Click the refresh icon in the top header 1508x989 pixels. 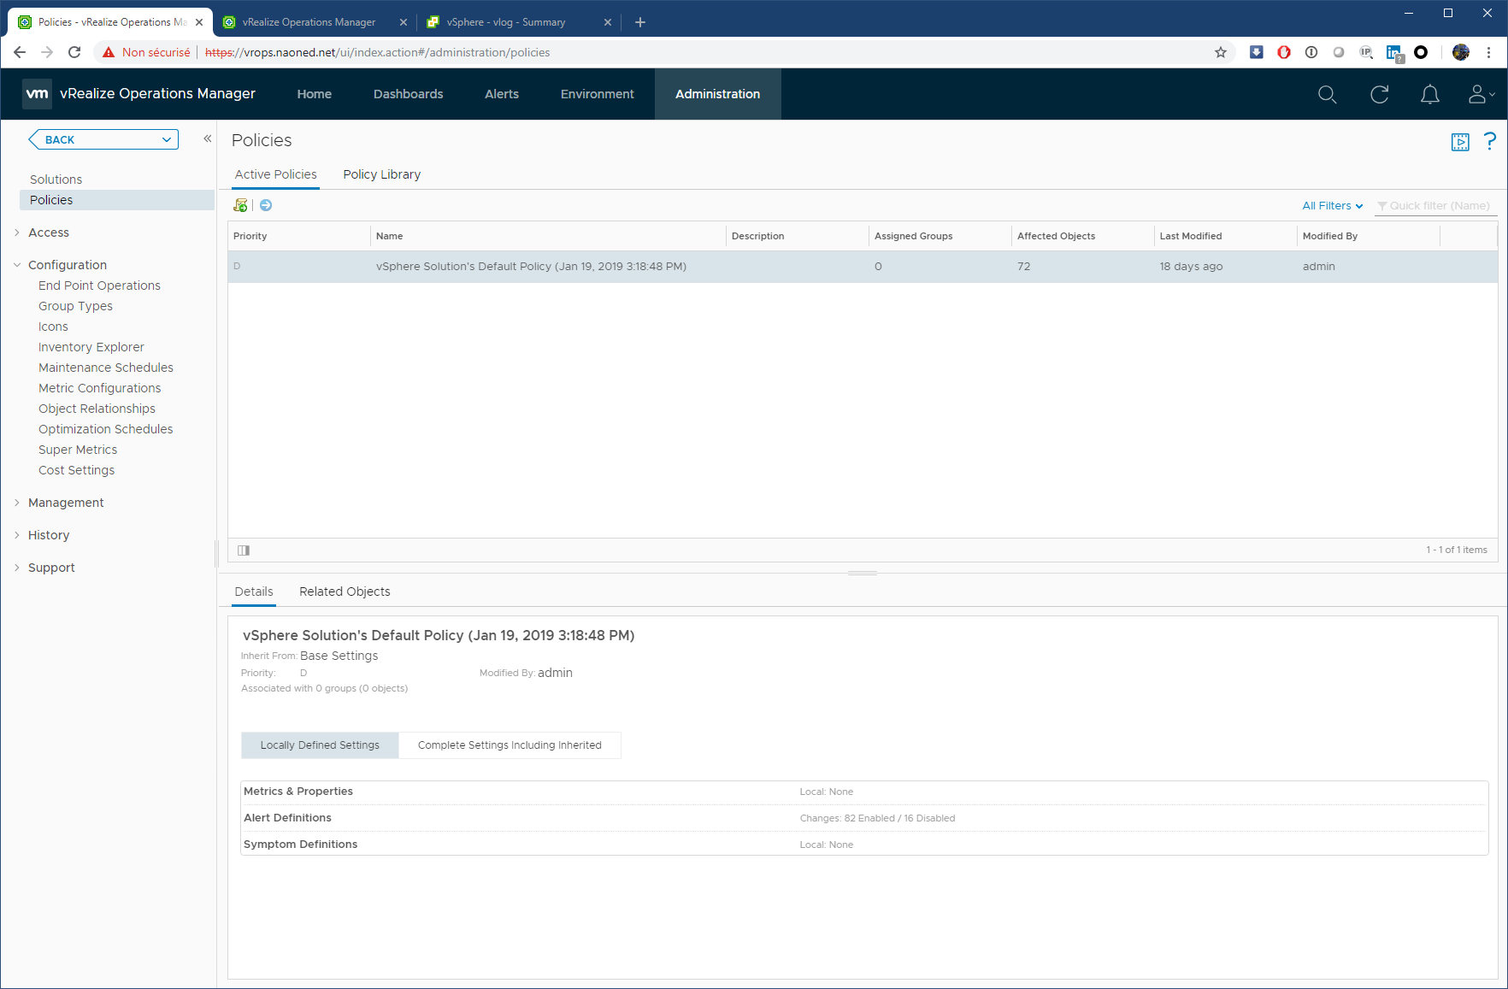point(1379,94)
